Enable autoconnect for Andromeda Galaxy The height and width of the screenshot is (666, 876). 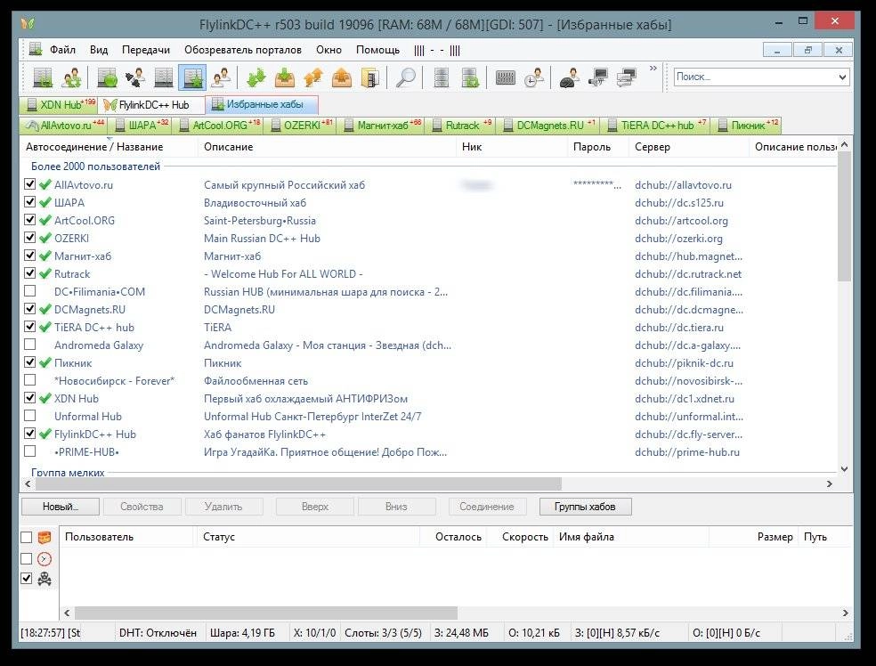pos(29,345)
